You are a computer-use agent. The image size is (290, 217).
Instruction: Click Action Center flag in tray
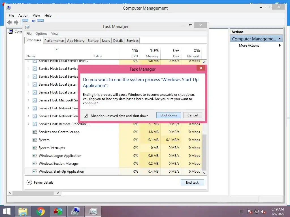pos(250,212)
